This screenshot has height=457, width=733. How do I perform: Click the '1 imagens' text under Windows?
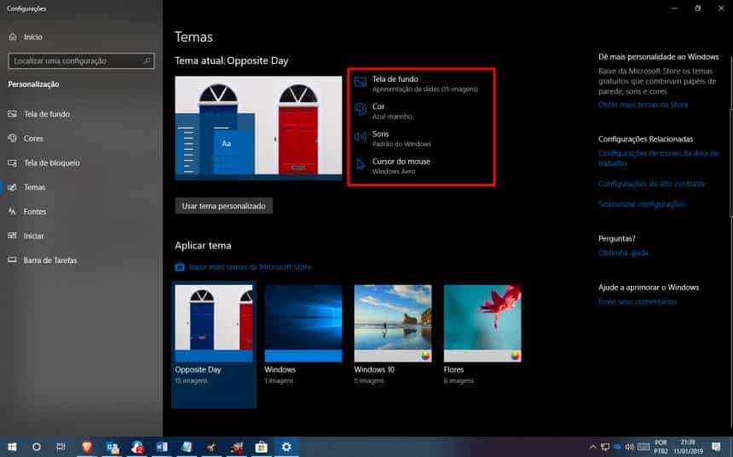279,381
